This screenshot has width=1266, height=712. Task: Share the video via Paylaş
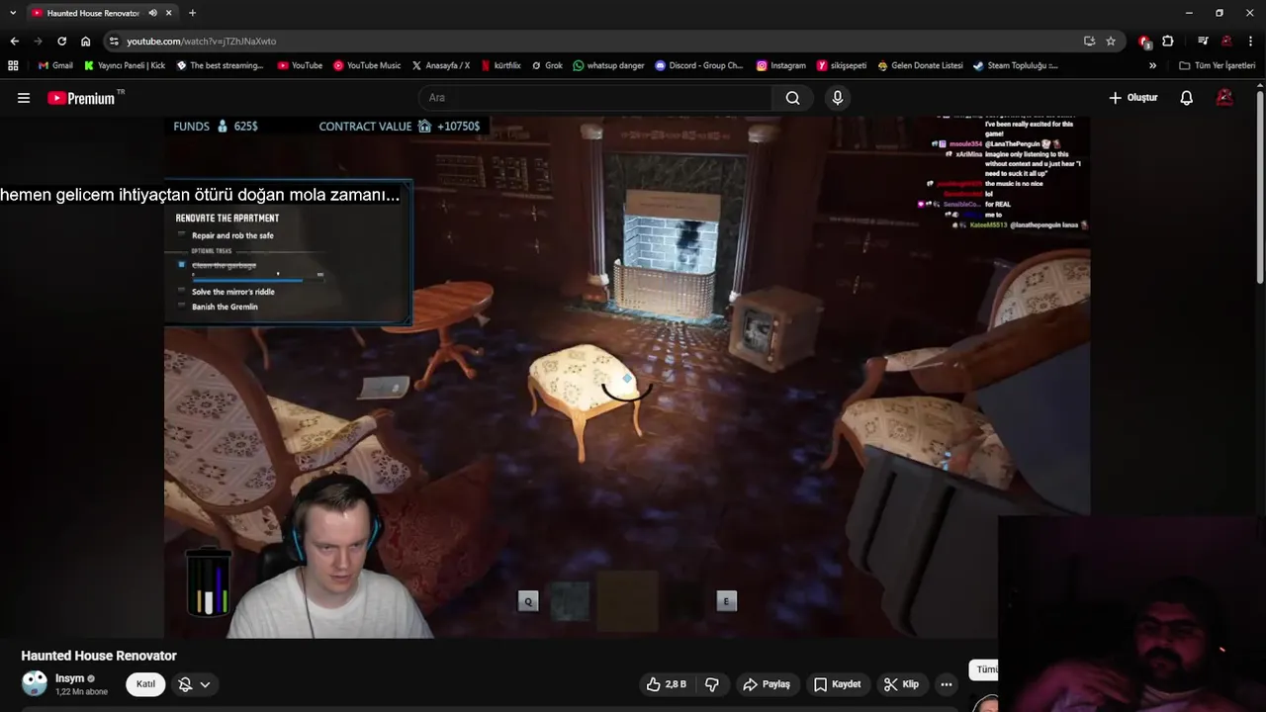pyautogui.click(x=767, y=684)
